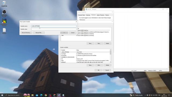Image resolution: width=172 pixels, height=97 pixels.
Task: Click the Variable column header in System variables
Action: (x=68, y=50)
